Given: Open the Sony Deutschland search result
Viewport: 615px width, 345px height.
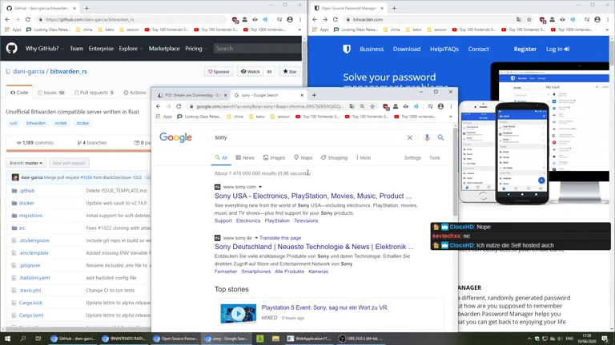Looking at the screenshot, I should point(314,247).
